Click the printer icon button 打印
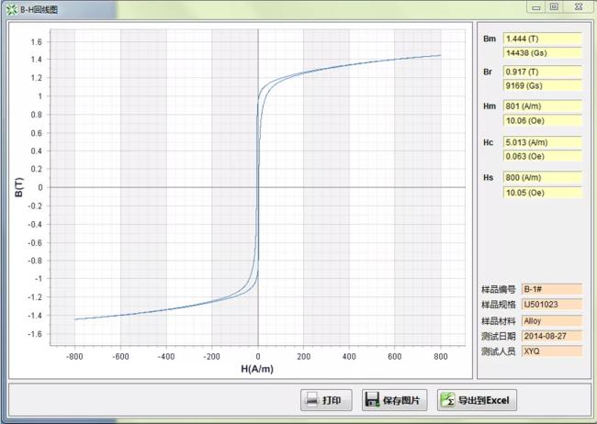Image resolution: width=597 pixels, height=424 pixels. pyautogui.click(x=327, y=400)
